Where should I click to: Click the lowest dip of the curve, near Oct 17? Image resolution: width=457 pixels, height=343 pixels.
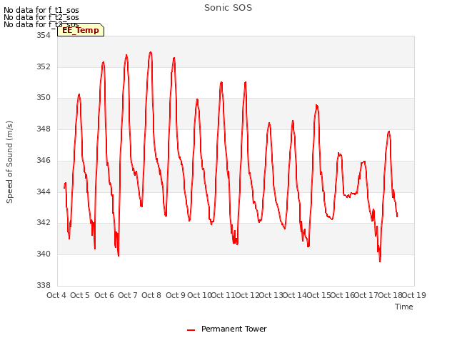pos(380,261)
